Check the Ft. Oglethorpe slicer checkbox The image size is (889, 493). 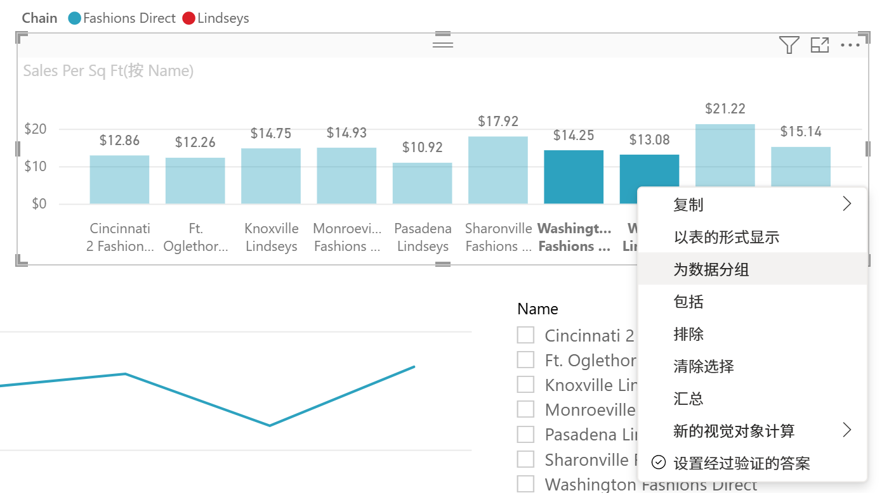pyautogui.click(x=525, y=360)
